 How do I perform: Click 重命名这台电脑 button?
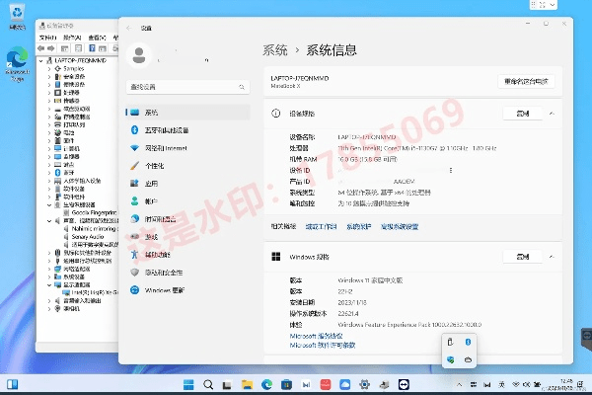point(526,81)
